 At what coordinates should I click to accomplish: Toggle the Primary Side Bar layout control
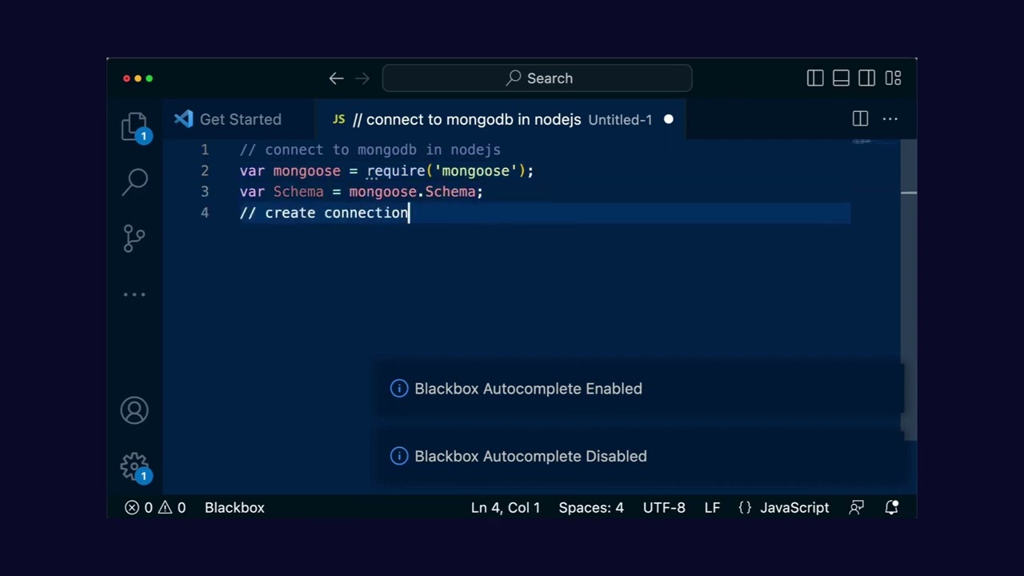tap(815, 78)
